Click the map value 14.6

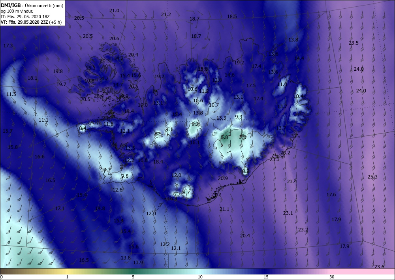coord(229,75)
